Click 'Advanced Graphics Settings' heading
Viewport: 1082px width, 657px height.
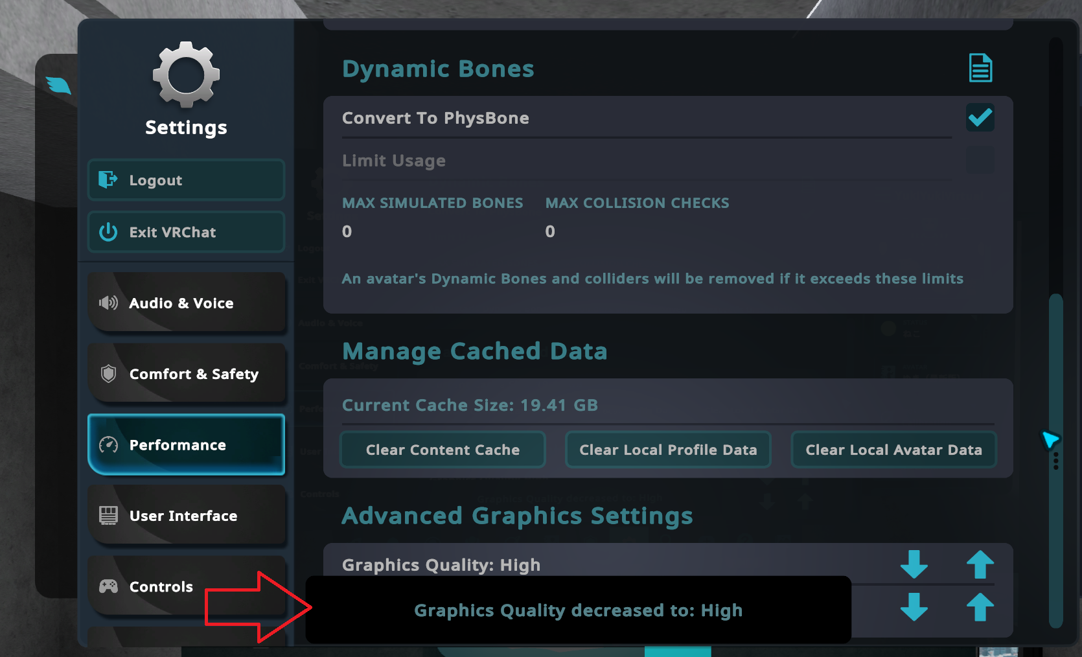518,516
